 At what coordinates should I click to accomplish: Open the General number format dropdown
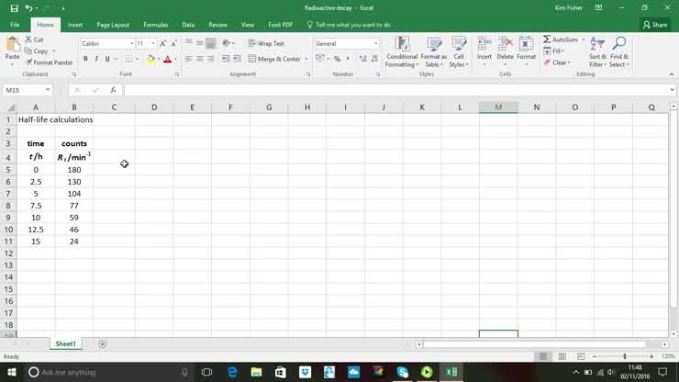[375, 43]
